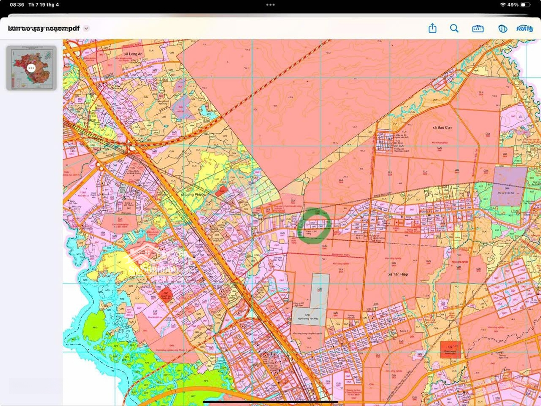Tap the rectangular form icon right of search
This screenshot has width=541, height=406.
(477, 29)
